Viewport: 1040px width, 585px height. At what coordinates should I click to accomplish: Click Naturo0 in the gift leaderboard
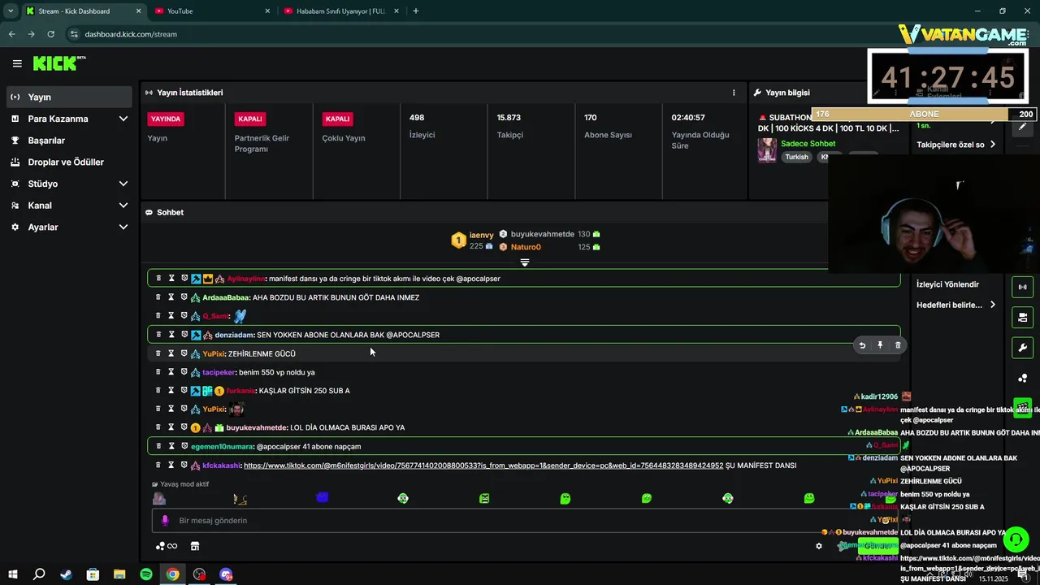526,247
